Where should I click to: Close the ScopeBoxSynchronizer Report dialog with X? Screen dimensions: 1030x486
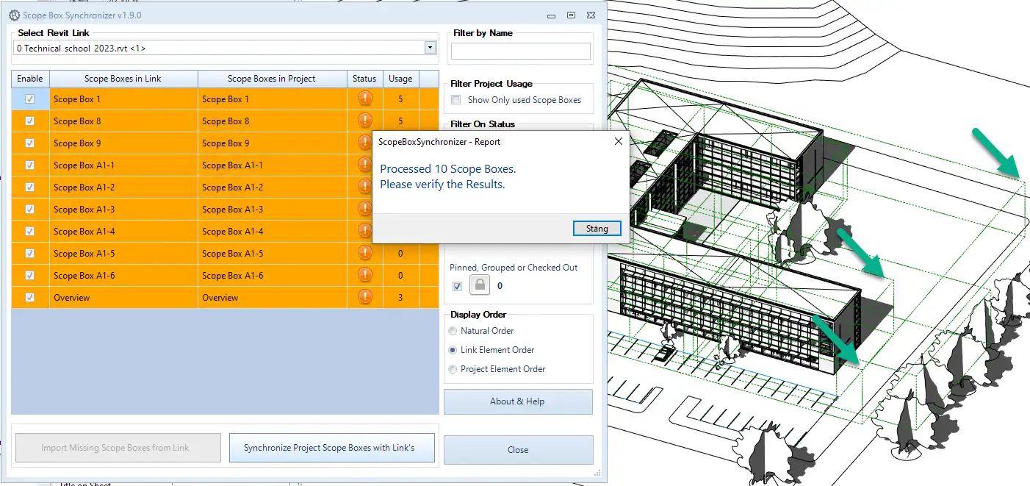point(618,141)
